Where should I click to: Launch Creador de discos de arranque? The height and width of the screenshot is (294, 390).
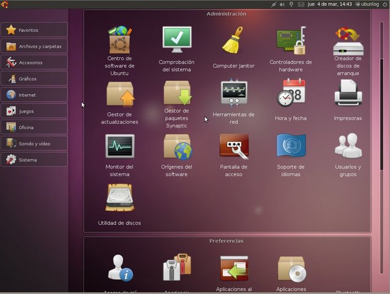[x=348, y=51]
